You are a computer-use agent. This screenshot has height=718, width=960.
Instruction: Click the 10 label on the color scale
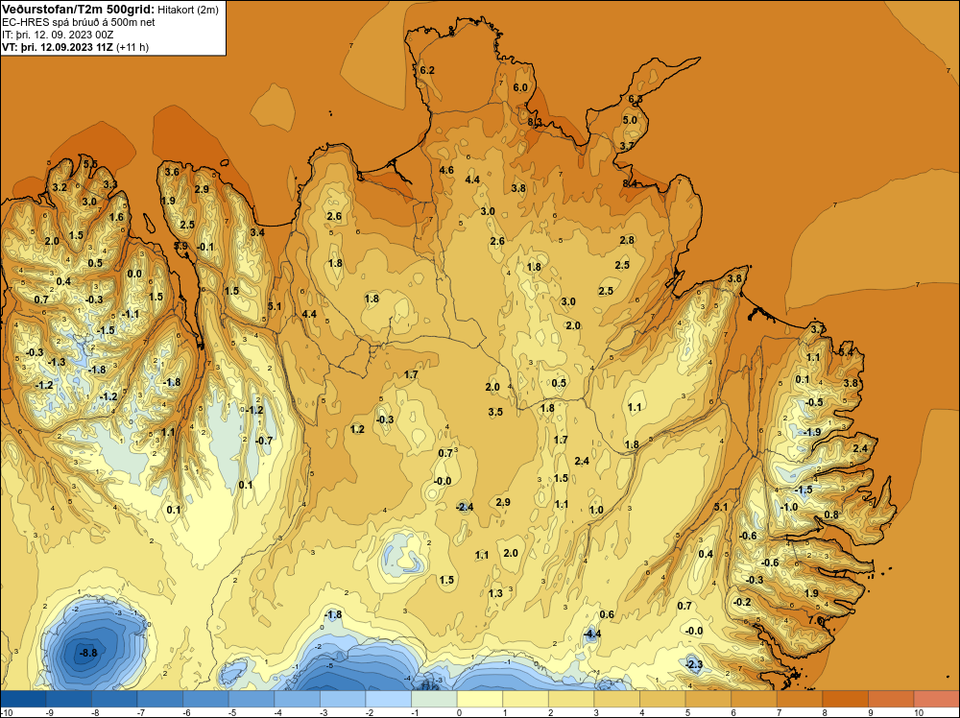tap(919, 713)
